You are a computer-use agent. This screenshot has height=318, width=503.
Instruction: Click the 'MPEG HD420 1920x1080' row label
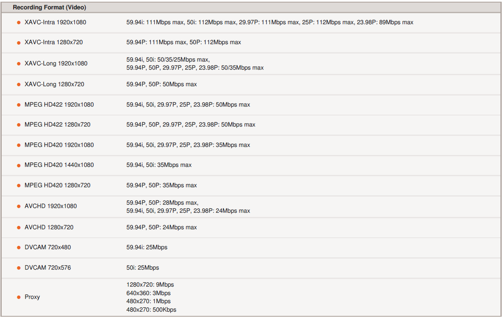point(59,145)
